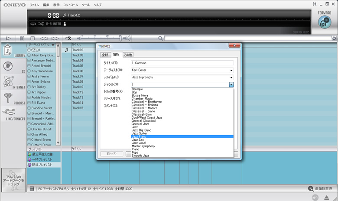This screenshot has height=201, width=338.
Task: Open the INTERNET sidebar section
Action: click(x=13, y=82)
